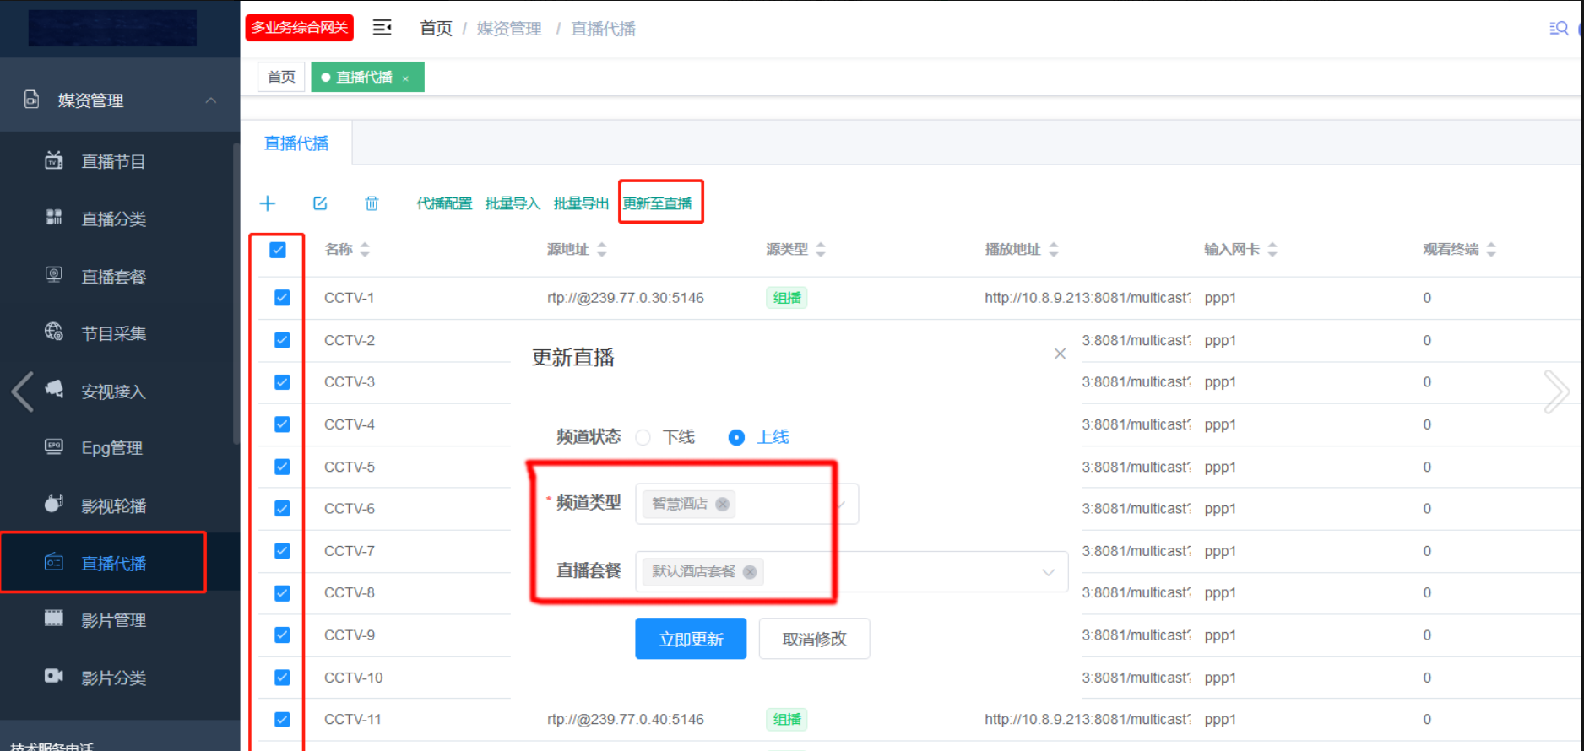Uncheck the CCTV-1 row checkbox
1584x751 pixels.
tap(282, 298)
